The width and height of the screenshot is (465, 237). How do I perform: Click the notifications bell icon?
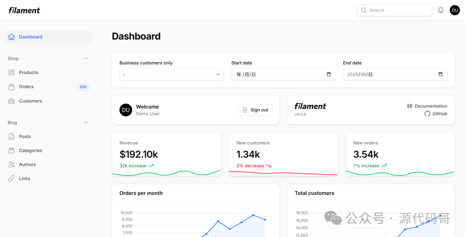pyautogui.click(x=440, y=10)
